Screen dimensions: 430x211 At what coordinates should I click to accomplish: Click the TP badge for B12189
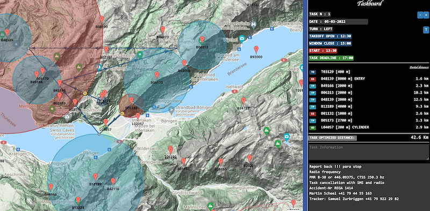tap(313, 107)
